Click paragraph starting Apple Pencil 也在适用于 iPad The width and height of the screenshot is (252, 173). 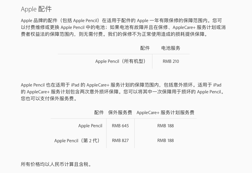pos(123,92)
